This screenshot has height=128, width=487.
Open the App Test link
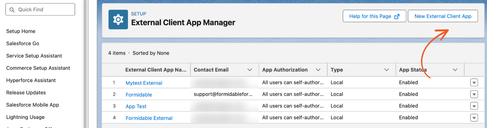click(x=136, y=106)
